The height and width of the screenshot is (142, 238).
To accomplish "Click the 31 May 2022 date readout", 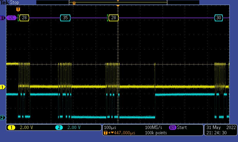I will point(220,128).
